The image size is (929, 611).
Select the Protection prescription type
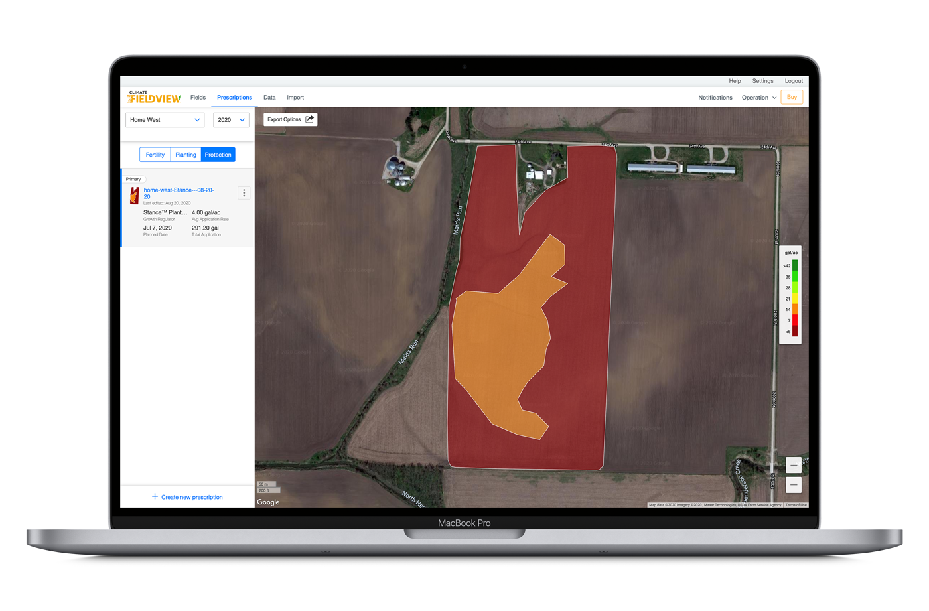[218, 155]
